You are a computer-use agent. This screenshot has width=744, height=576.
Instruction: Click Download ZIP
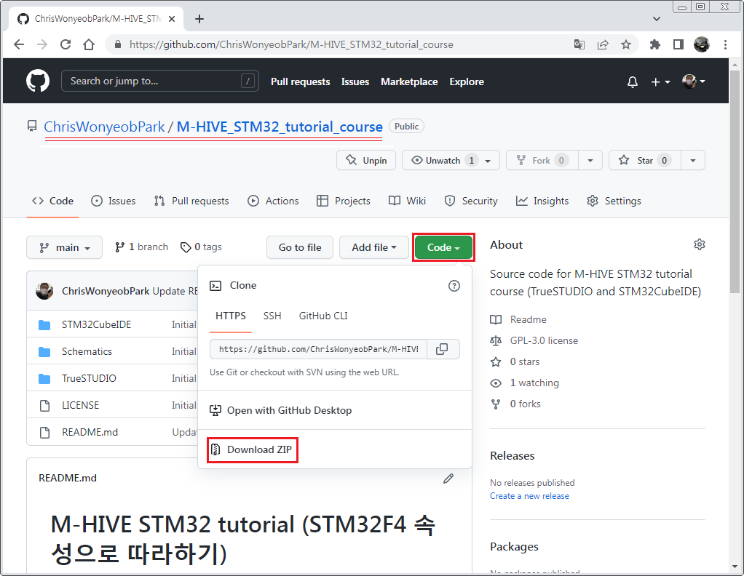[252, 450]
